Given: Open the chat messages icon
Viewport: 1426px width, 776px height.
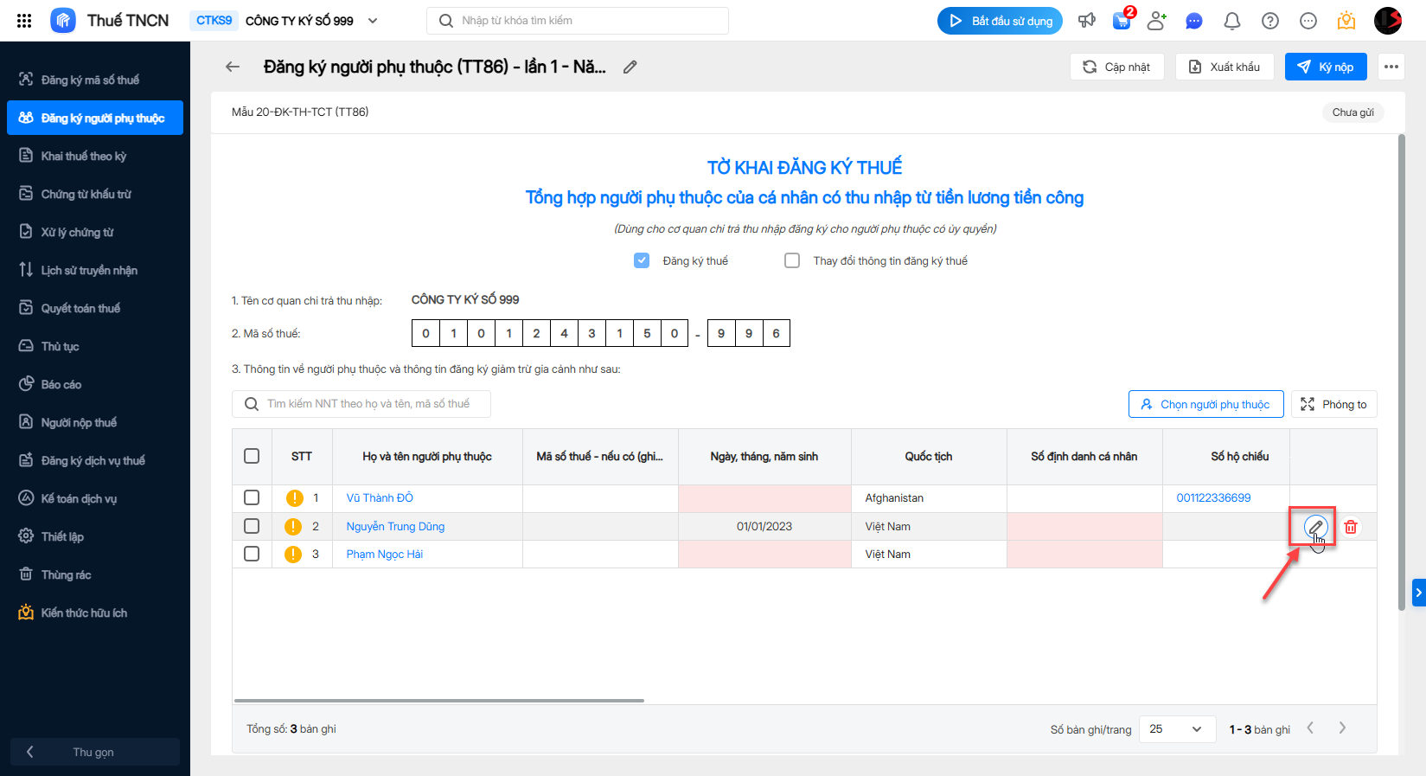Looking at the screenshot, I should pos(1194,21).
